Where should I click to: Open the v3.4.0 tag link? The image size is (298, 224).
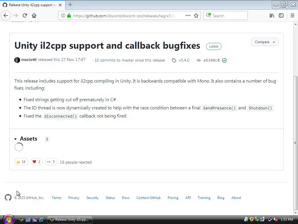tap(184, 60)
